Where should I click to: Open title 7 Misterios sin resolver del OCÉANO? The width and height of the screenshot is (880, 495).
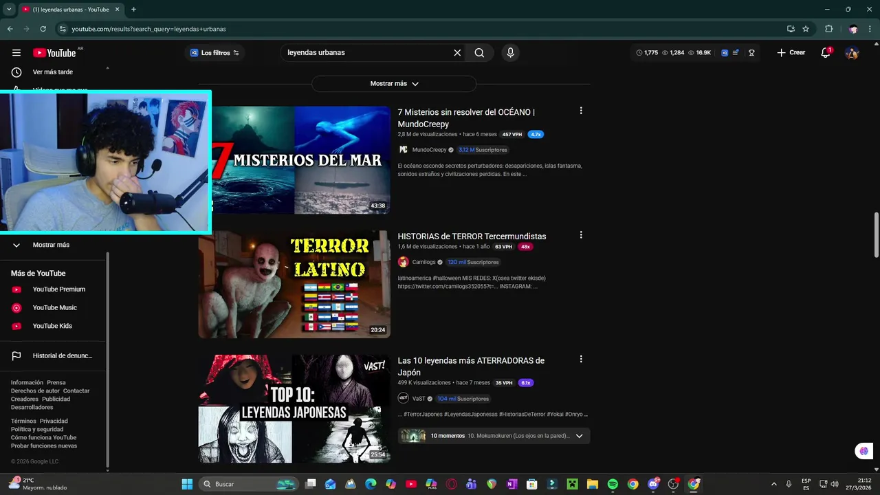tap(466, 118)
